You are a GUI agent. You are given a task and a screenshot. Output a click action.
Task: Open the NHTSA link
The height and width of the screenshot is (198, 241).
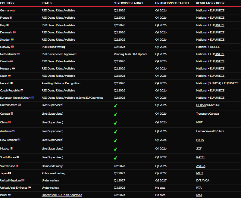point(201,105)
